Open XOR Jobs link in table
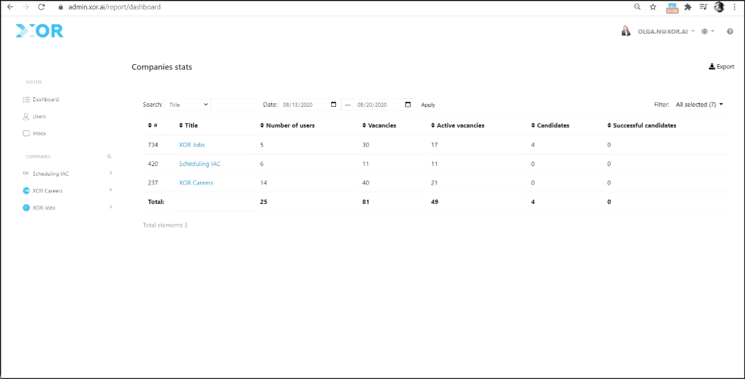 coord(192,145)
